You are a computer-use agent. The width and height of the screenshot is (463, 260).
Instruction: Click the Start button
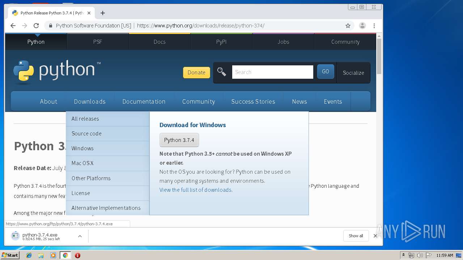pyautogui.click(x=10, y=255)
